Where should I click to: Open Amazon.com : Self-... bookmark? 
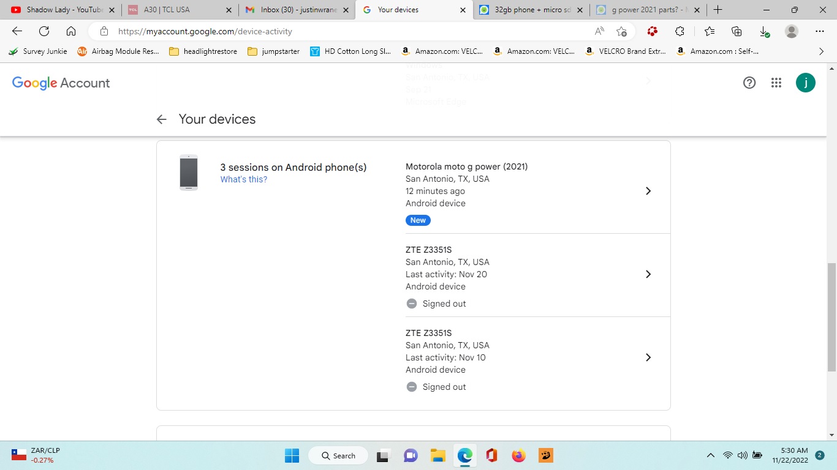coord(718,51)
